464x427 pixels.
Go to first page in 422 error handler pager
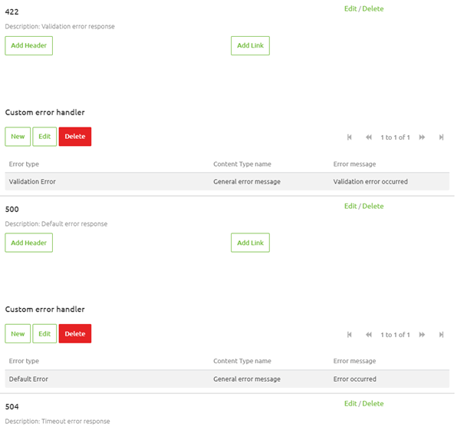(350, 137)
